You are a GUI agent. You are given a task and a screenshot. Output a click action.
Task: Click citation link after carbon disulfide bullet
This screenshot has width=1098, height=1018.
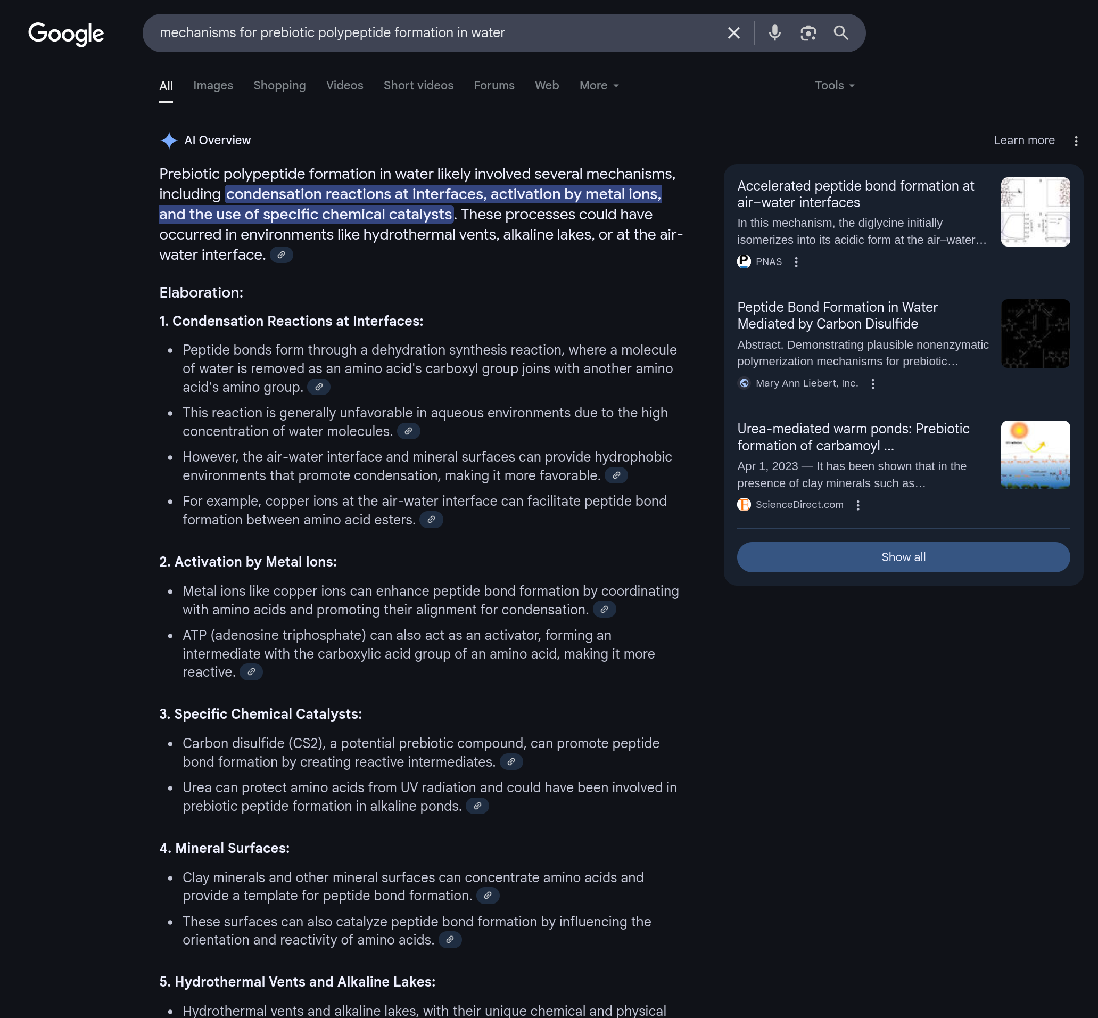click(x=511, y=762)
